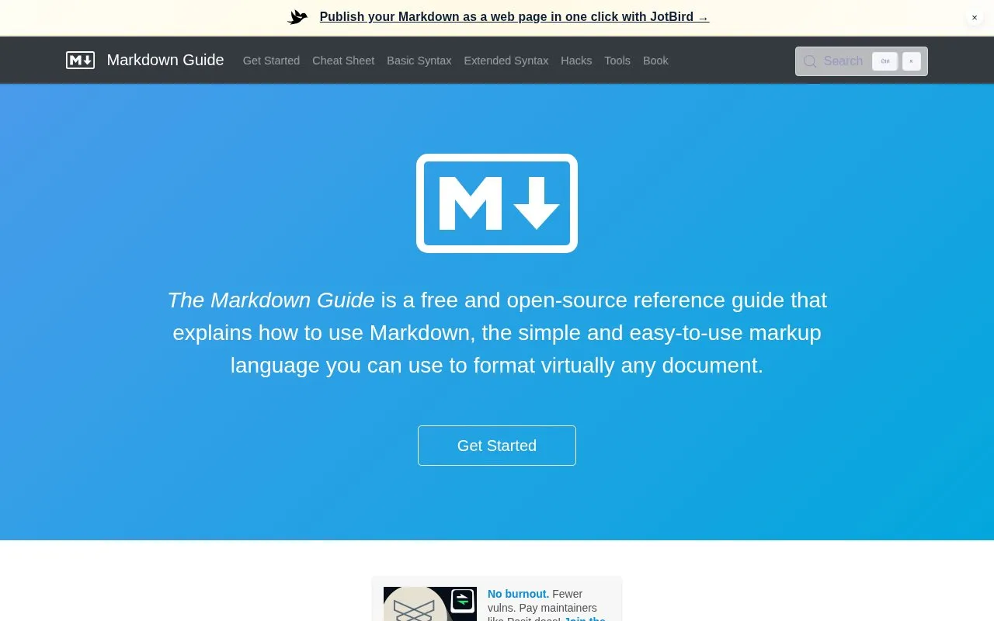994x621 pixels.
Task: Click the ad thumbnail image
Action: tap(430, 604)
